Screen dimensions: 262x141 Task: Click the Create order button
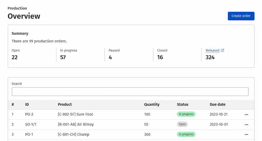point(241,16)
